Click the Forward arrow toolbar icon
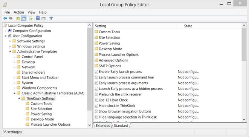 [11, 18]
